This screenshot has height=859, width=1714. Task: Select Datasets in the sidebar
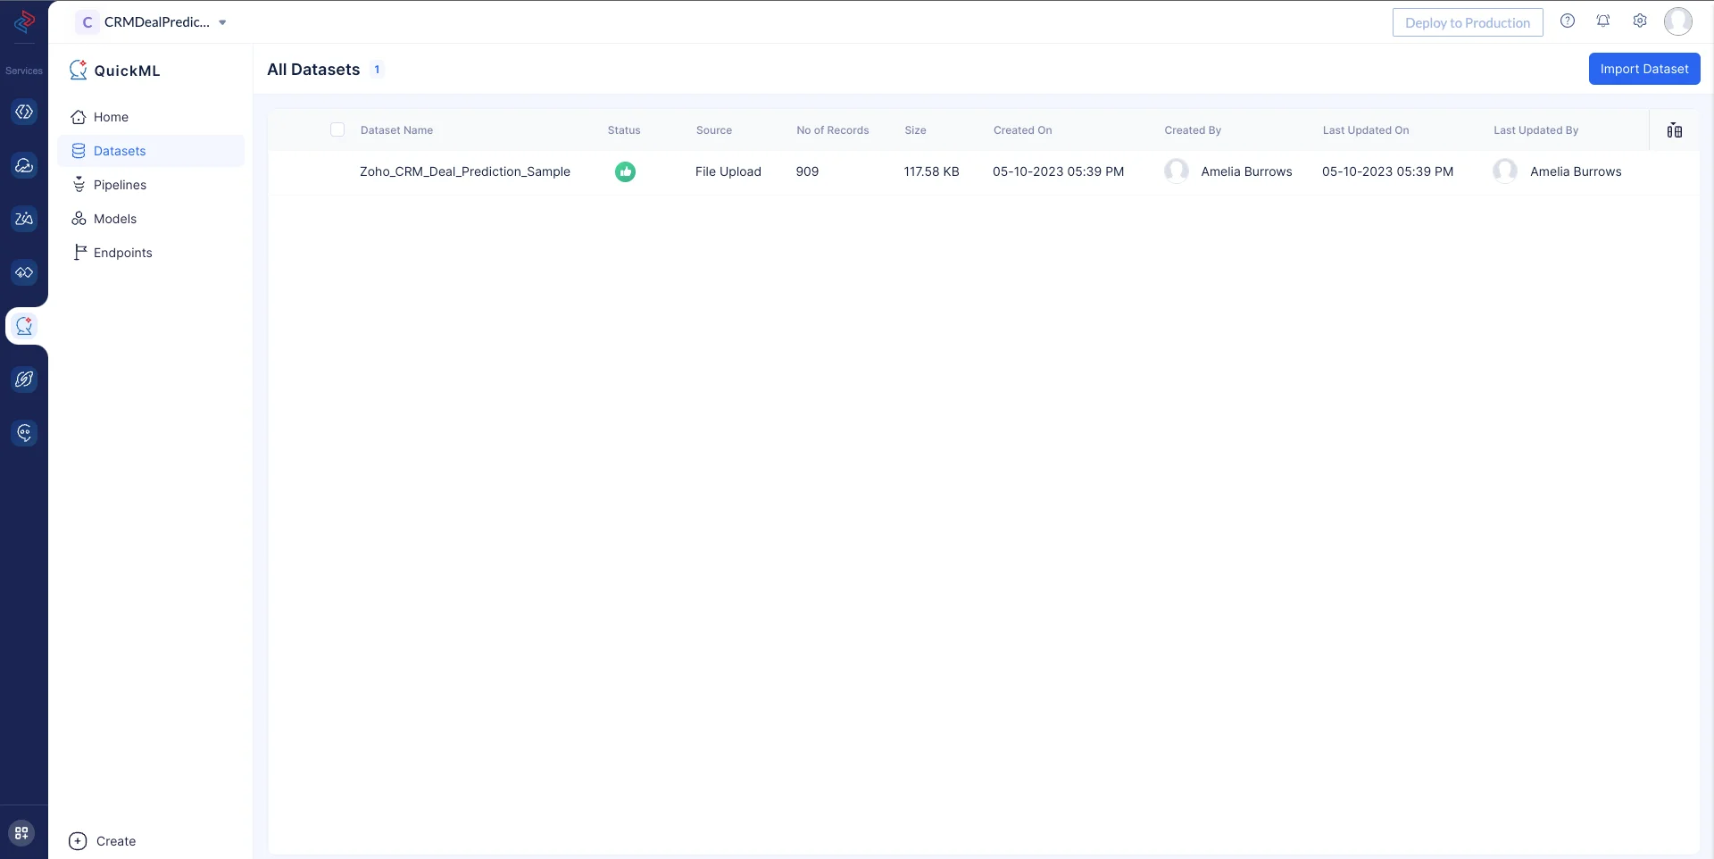pyautogui.click(x=151, y=151)
